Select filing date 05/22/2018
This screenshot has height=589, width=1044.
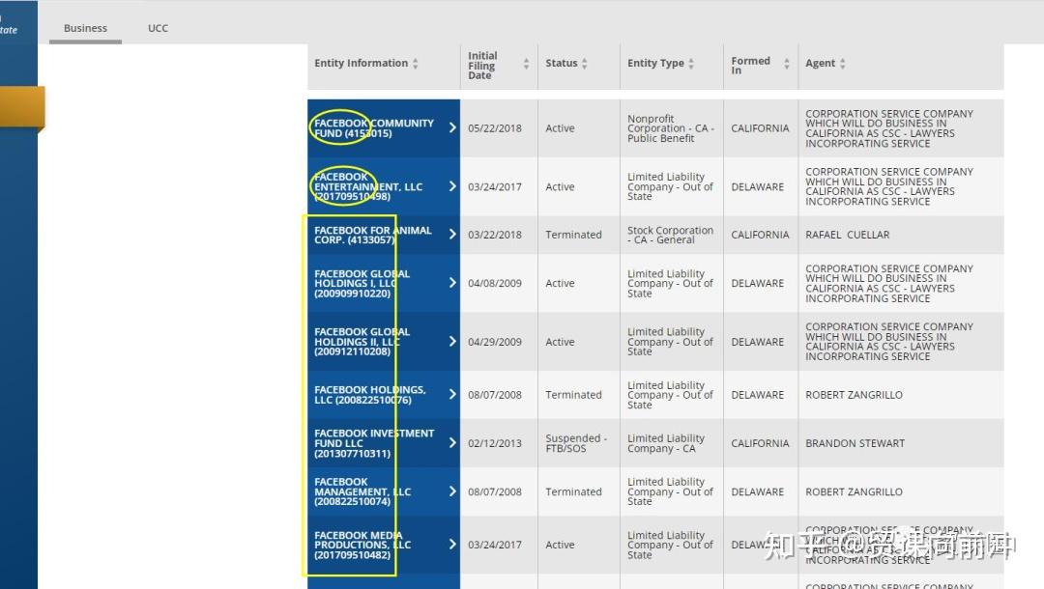point(495,128)
